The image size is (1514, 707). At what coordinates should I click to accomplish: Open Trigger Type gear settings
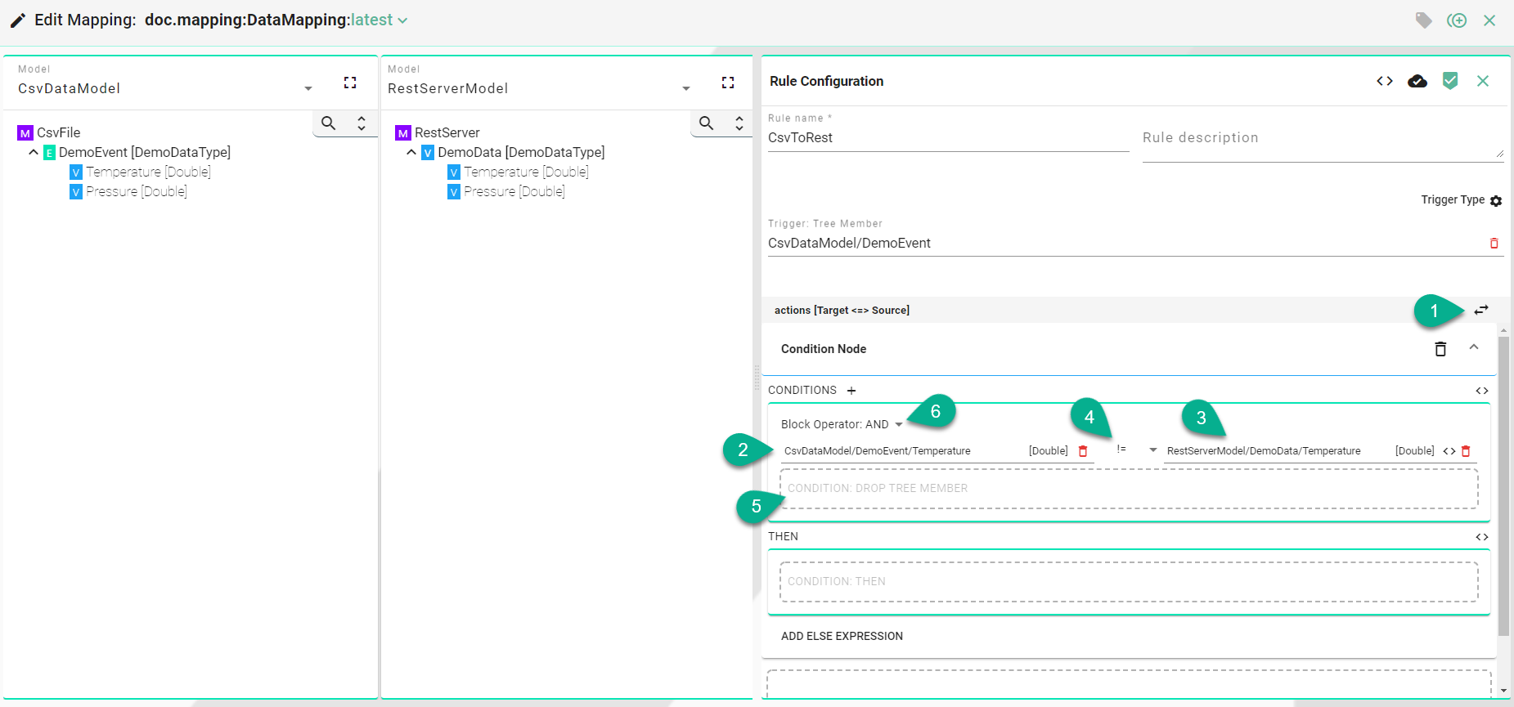pos(1496,201)
